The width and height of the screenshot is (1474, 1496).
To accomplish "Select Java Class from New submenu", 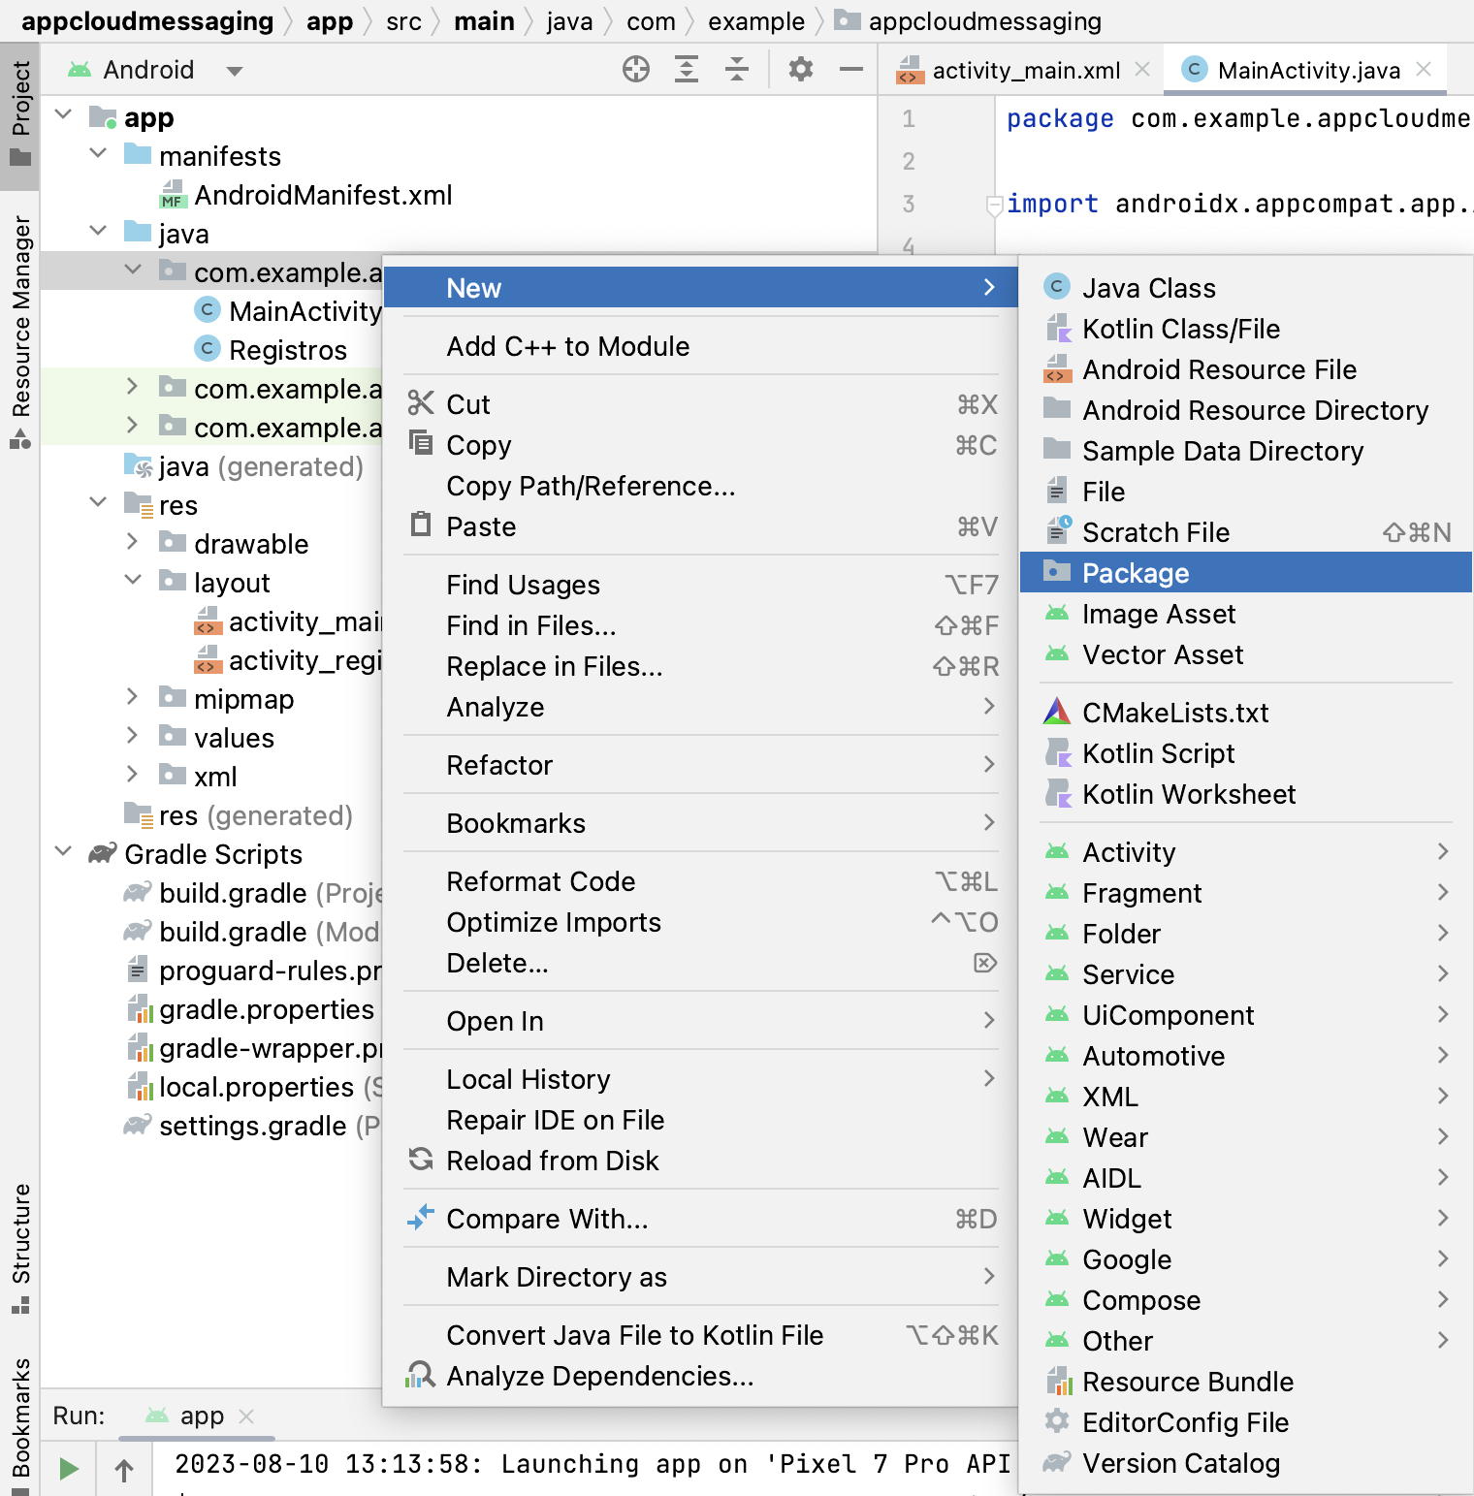I will coord(1246,288).
